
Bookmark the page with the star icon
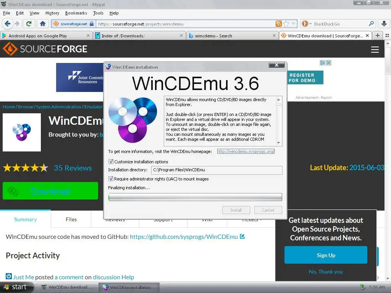286,24
